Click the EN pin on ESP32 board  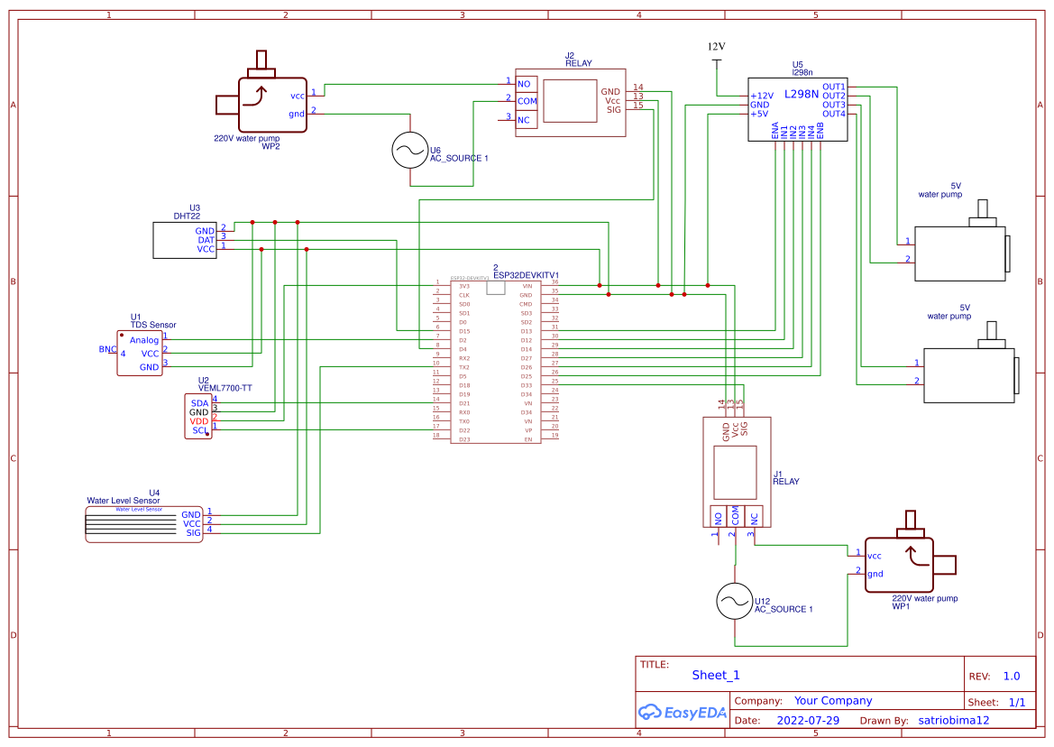point(528,439)
